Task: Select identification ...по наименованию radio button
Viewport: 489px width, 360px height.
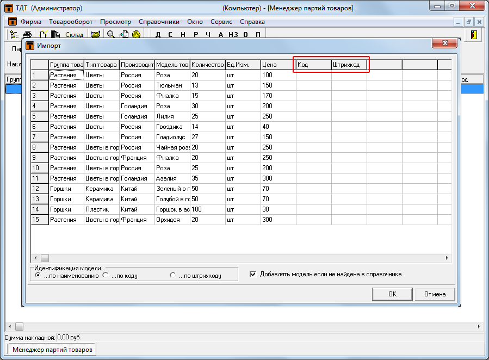Action: coord(38,275)
